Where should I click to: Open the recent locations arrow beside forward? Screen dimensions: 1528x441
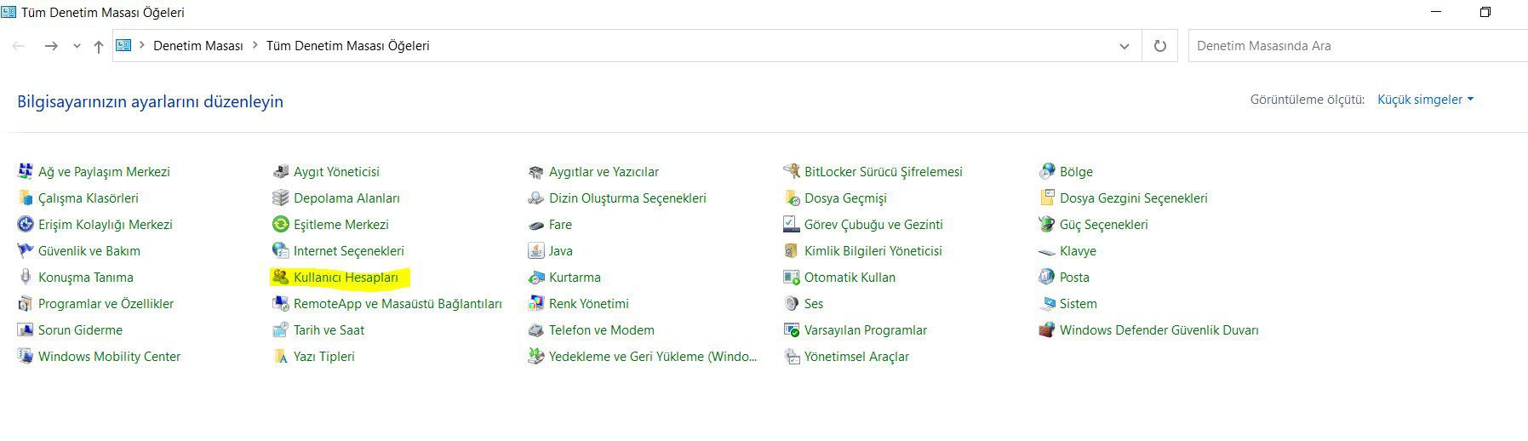tap(77, 46)
